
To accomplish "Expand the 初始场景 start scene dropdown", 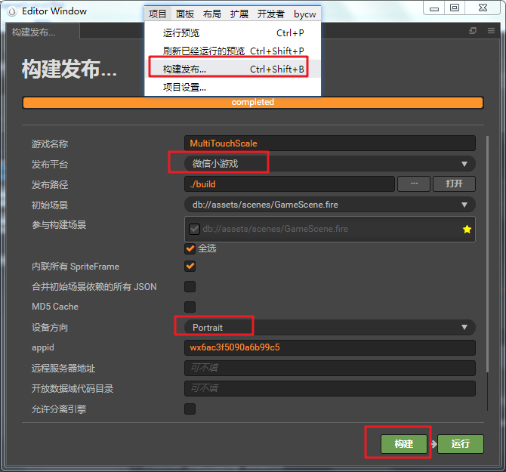I will (329, 205).
